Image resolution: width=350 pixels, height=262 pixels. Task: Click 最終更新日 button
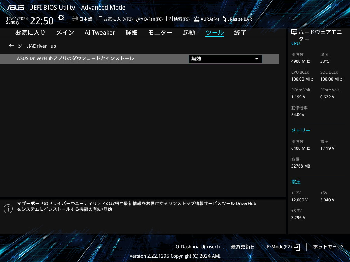pyautogui.click(x=243, y=247)
